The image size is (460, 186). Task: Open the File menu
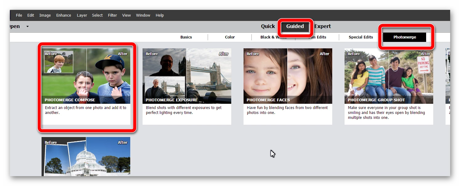(19, 15)
